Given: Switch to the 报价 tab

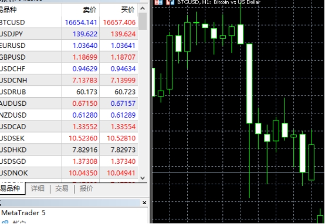Looking at the screenshot, I should [86, 188].
